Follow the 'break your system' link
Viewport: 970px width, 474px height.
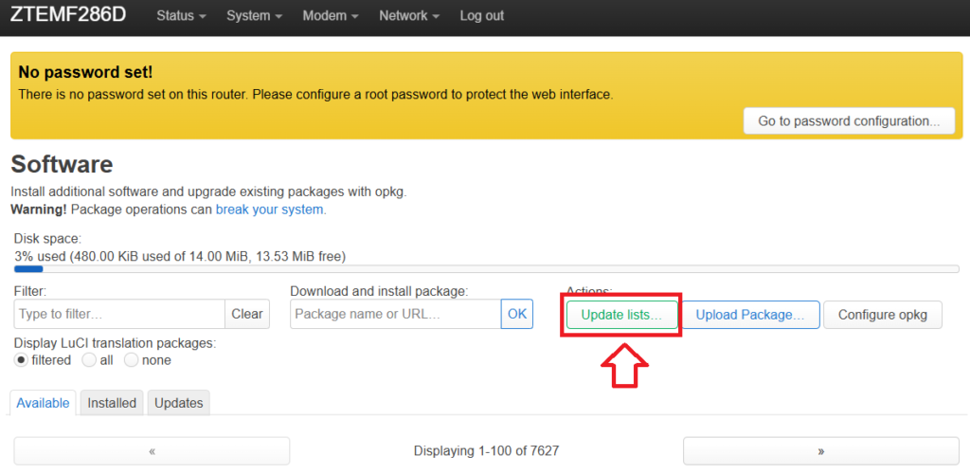pyautogui.click(x=271, y=209)
